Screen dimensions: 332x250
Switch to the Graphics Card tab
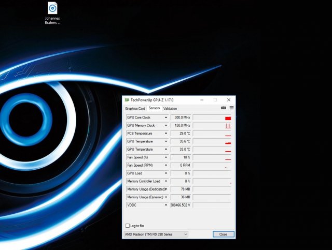135,109
